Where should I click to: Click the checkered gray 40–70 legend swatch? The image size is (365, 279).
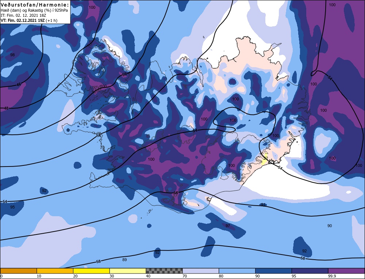(164, 271)
